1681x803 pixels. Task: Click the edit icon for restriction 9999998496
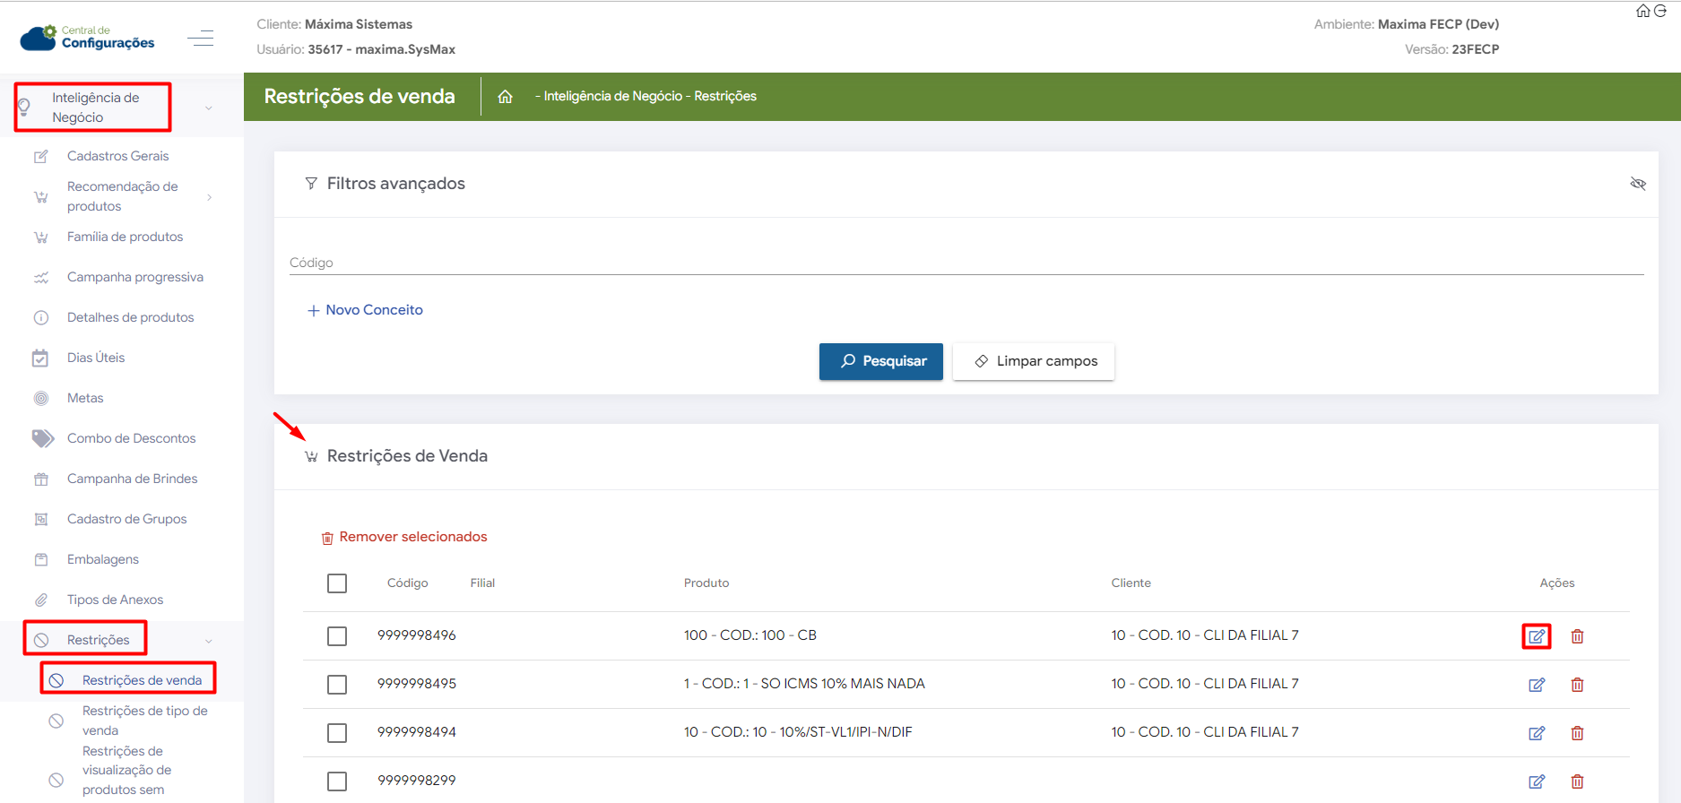[1536, 636]
